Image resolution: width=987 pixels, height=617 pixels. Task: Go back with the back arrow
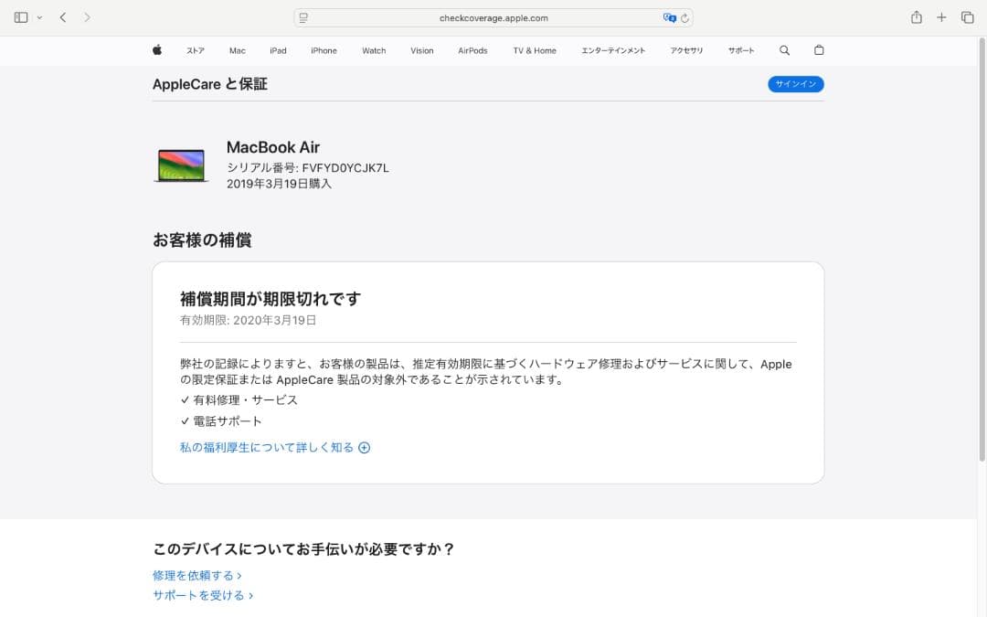coord(63,17)
